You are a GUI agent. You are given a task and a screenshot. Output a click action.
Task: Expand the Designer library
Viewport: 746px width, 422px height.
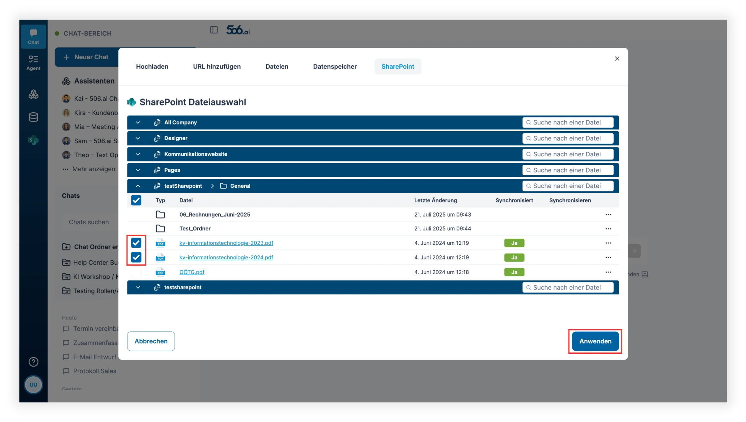click(x=138, y=138)
